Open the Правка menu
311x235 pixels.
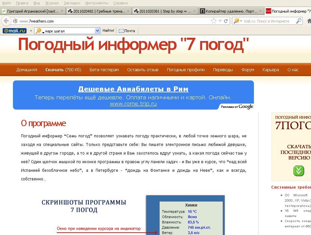pos(22,3)
